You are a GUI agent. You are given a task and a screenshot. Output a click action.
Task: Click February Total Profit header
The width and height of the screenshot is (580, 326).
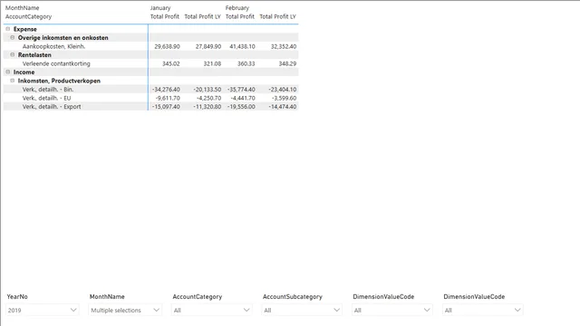pos(239,16)
